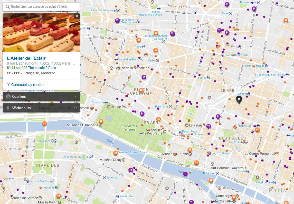Click attraction marker above '1ER ARR.' label
The width and height of the screenshot is (294, 204).
click(158, 119)
